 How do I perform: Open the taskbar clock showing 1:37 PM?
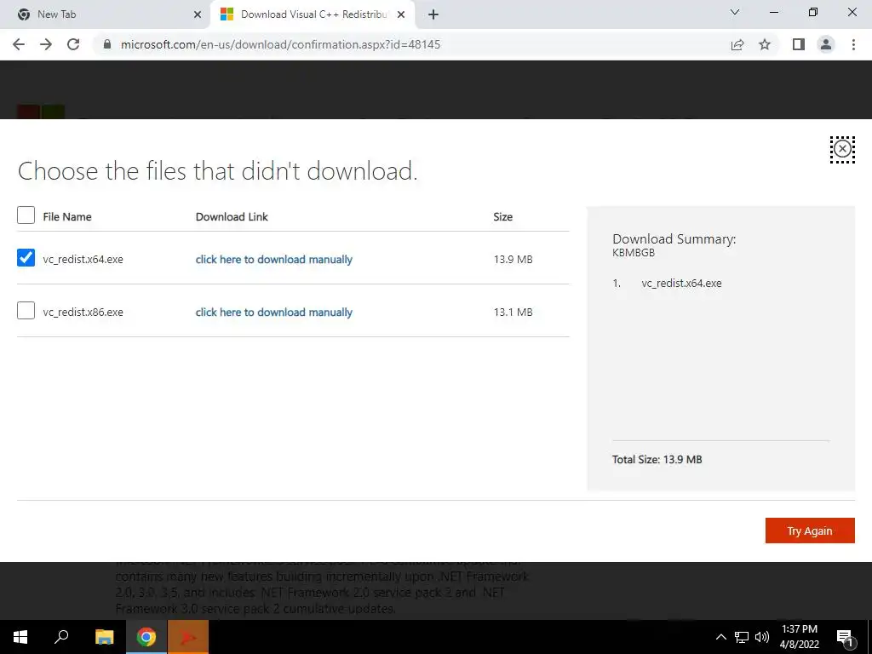(x=799, y=637)
